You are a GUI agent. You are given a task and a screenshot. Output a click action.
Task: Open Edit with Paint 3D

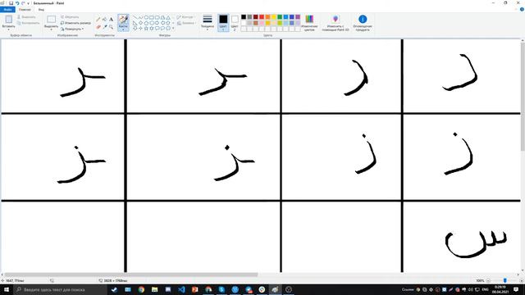(336, 23)
